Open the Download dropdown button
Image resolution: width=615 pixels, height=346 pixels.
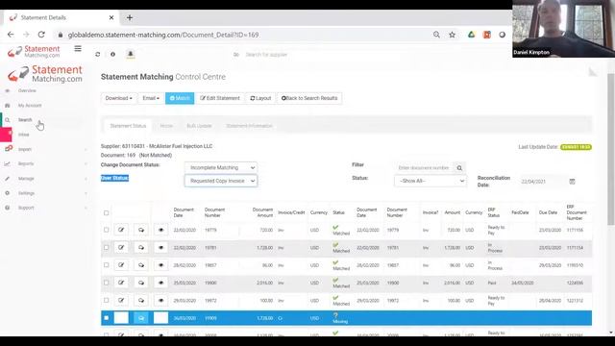point(118,98)
